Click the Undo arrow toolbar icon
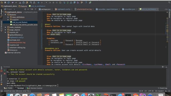 [13, 2]
